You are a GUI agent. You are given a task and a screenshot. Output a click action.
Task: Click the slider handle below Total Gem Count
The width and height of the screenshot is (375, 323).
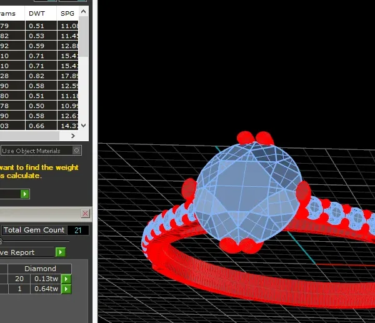[1, 241]
